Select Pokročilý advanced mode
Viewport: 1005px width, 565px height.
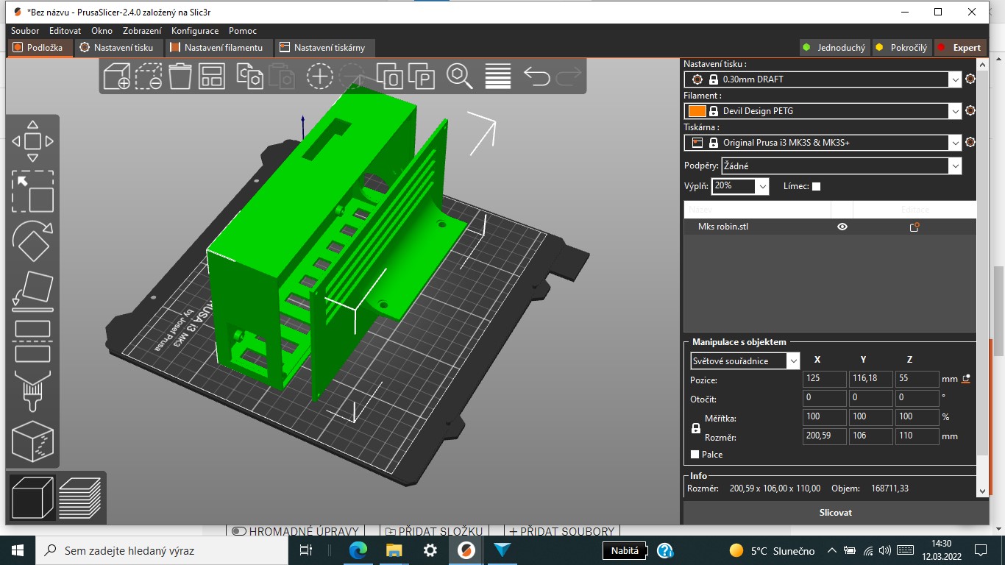click(901, 47)
